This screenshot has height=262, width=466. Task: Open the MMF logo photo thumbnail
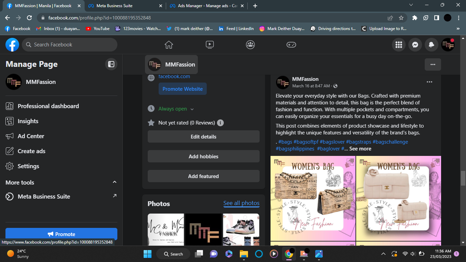coord(204,230)
